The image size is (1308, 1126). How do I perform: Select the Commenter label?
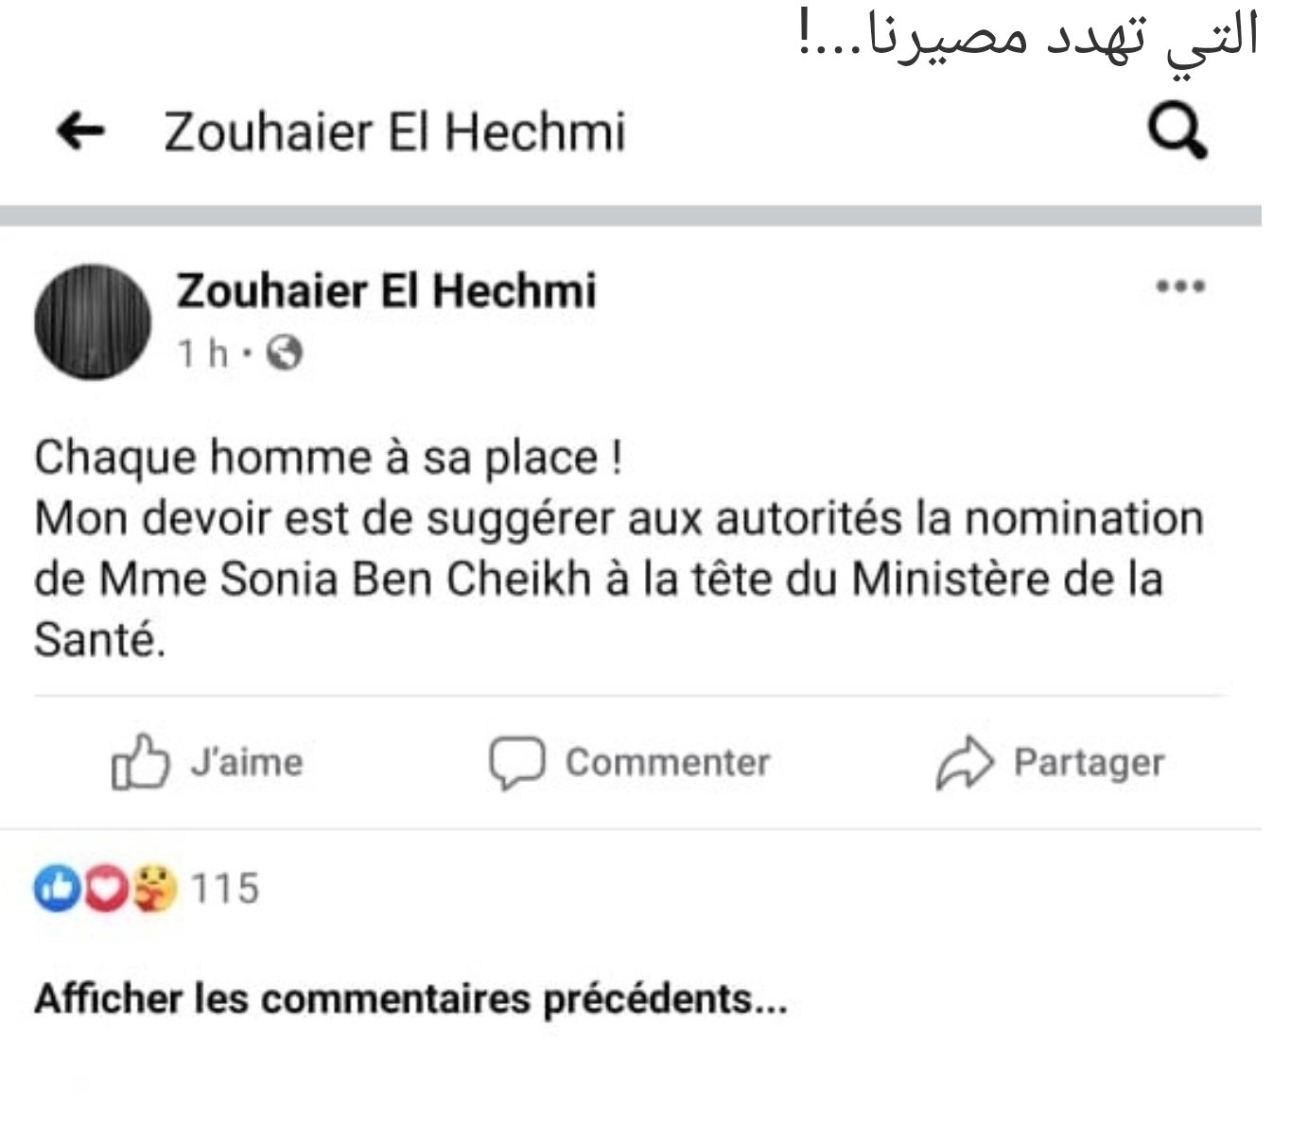coord(668,762)
